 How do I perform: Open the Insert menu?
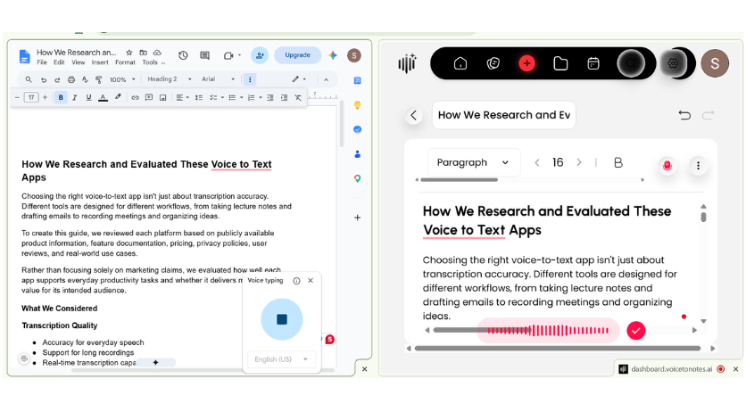click(100, 62)
